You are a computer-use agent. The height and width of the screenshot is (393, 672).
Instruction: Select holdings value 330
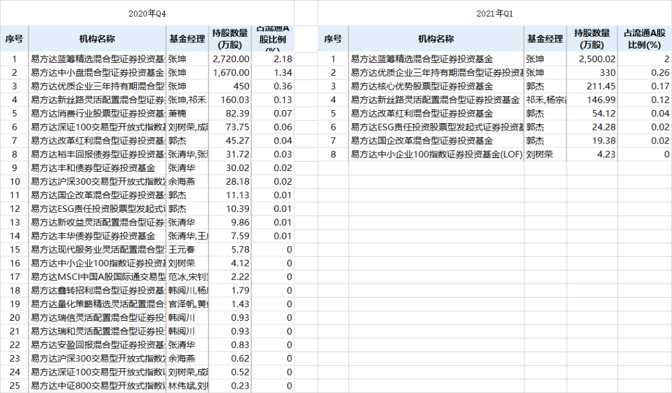click(592, 73)
